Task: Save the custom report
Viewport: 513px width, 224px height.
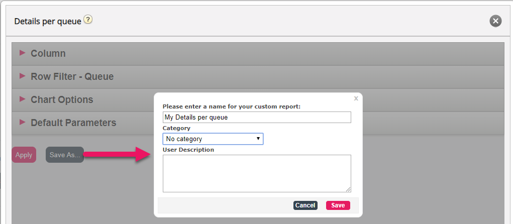Action: [x=338, y=205]
